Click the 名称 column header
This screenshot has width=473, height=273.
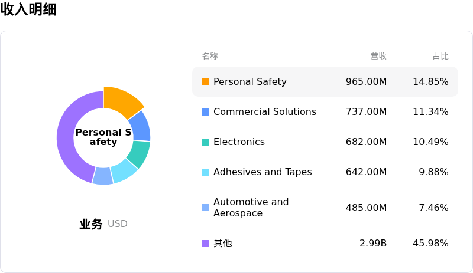210,56
